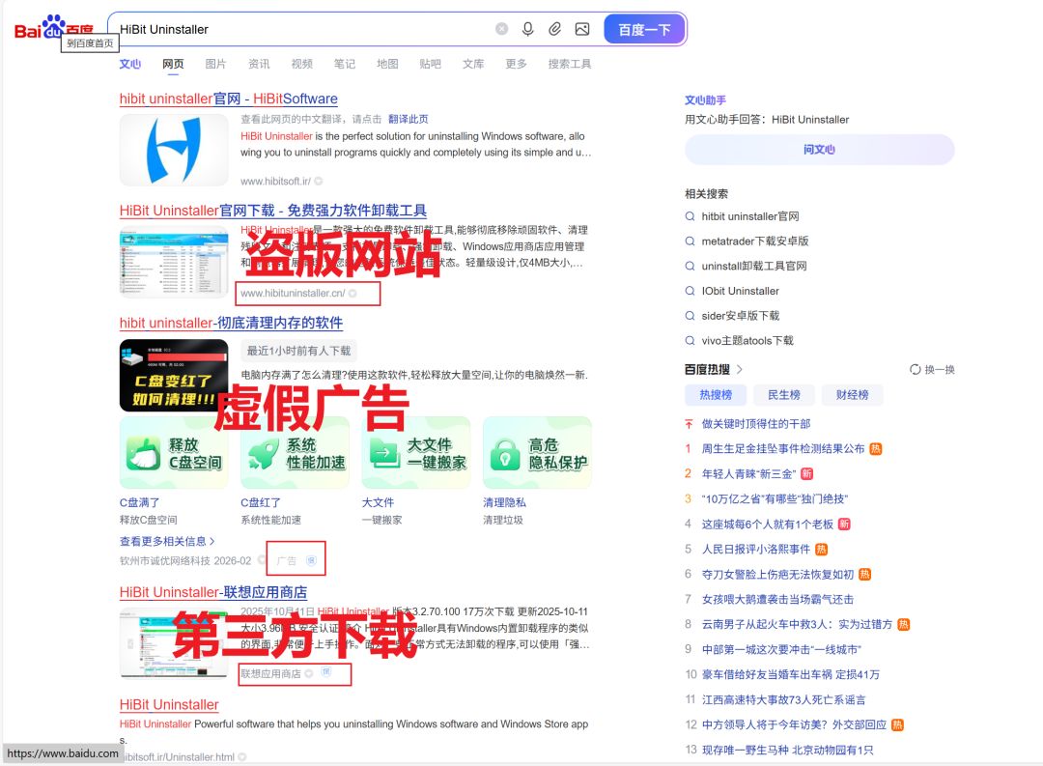
Task: Open hot topic 年轻人青睐"新三金"
Action: coord(749,474)
